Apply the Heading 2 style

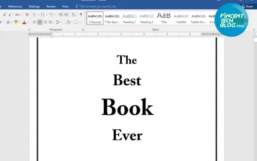point(147,18)
